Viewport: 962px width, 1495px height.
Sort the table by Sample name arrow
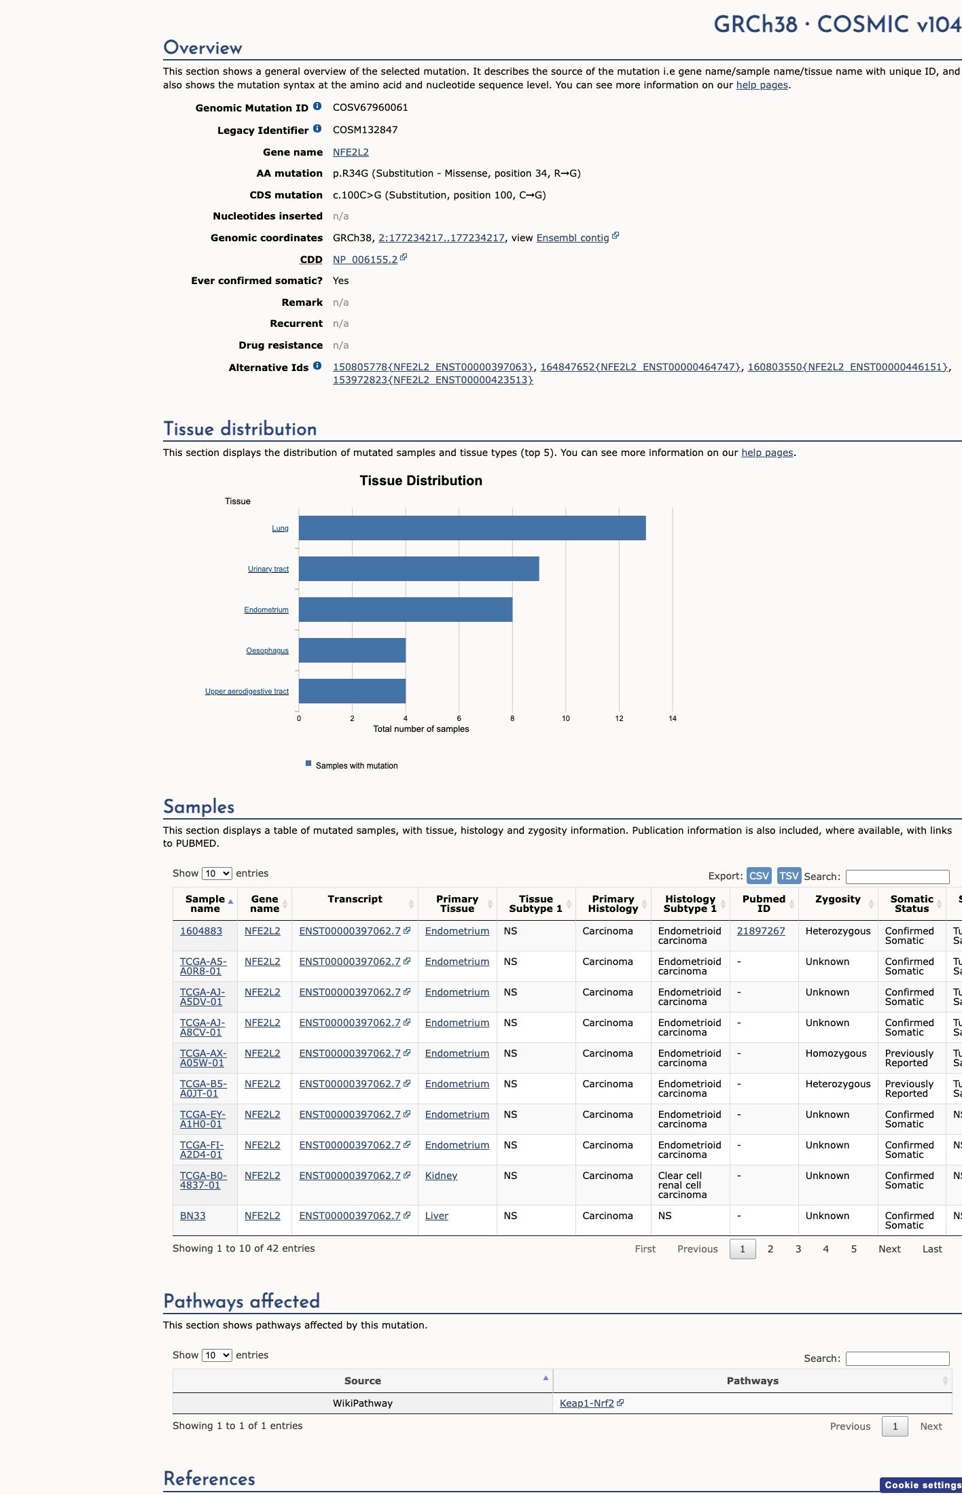click(x=230, y=902)
